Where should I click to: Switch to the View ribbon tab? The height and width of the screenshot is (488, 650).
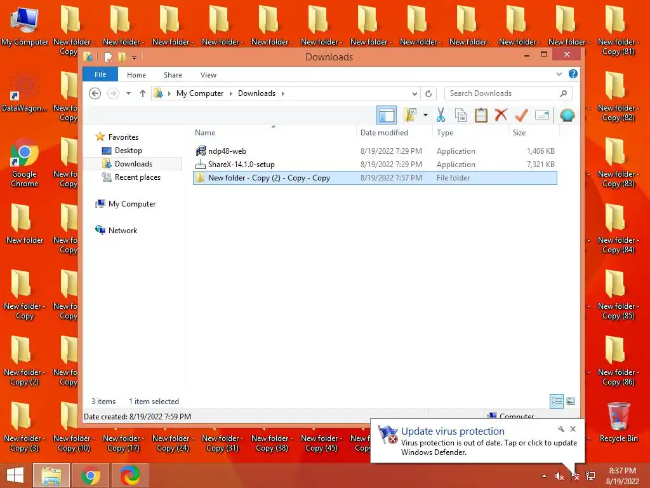208,75
